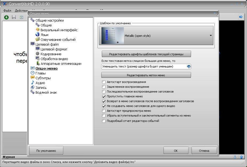
Task: Click the wrench icon beside Водяной знак
Action: coord(33,92)
